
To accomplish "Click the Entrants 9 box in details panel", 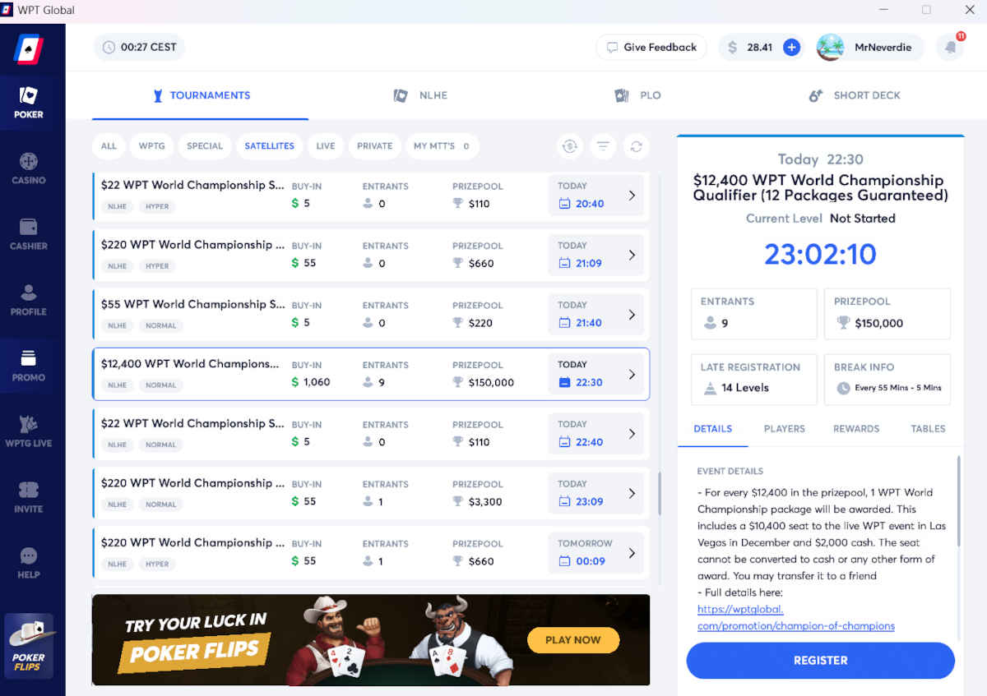I will point(754,314).
